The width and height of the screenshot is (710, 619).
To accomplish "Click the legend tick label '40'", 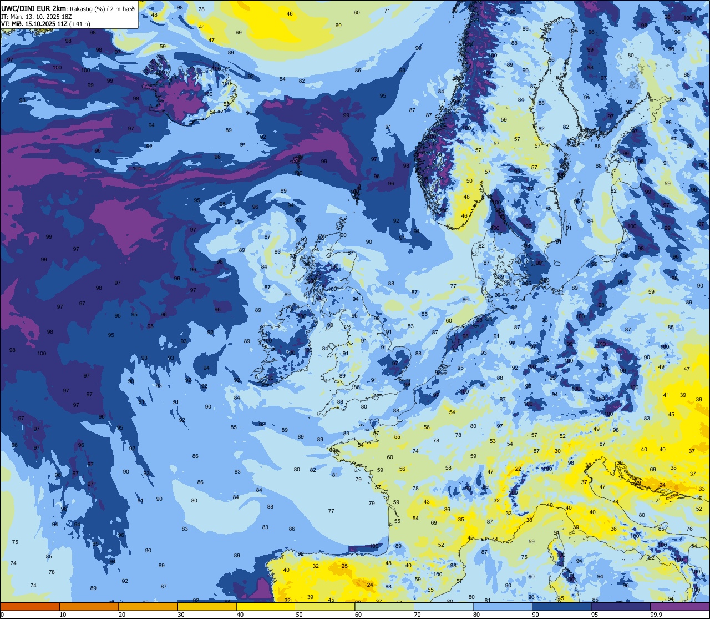I will (x=240, y=615).
